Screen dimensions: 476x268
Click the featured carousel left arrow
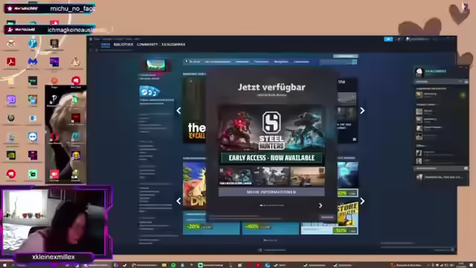point(178,111)
